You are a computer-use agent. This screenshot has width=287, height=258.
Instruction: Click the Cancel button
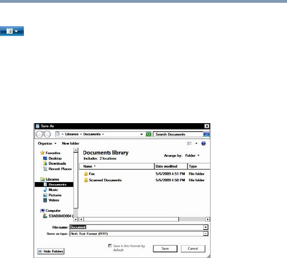[x=193, y=248]
